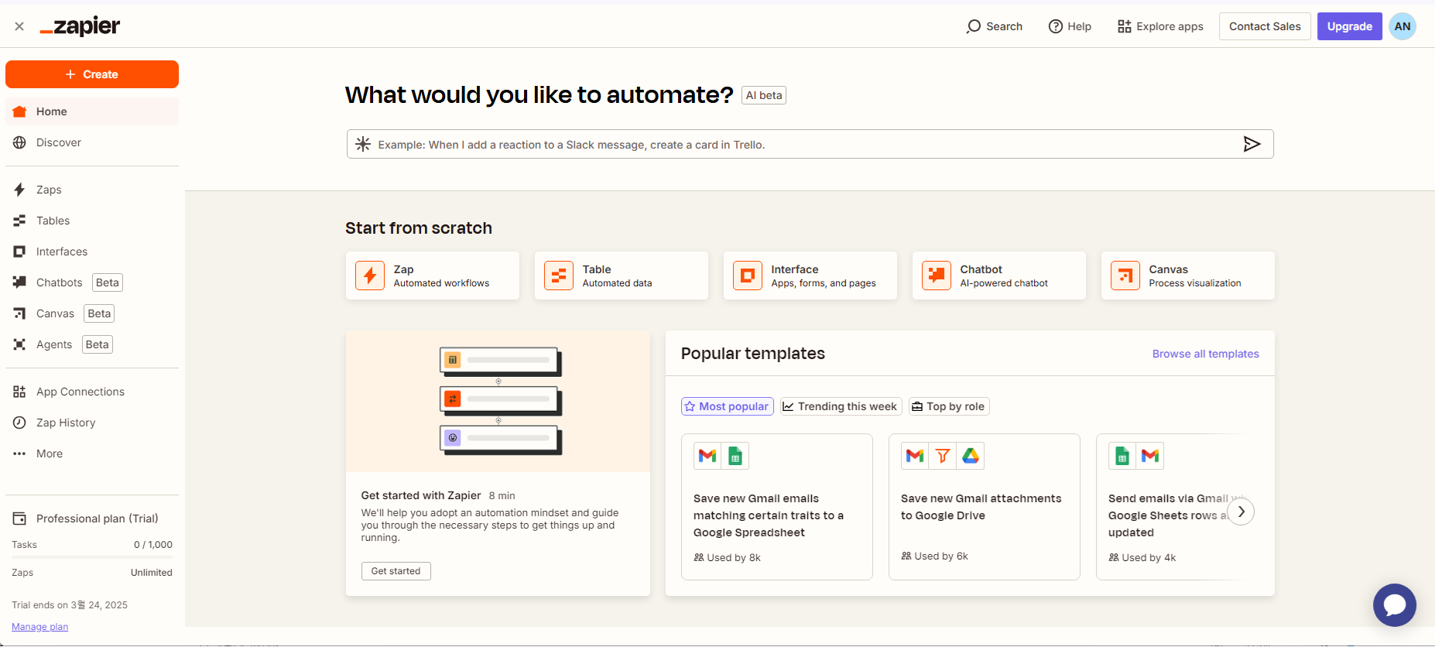Create a Table from scratch card
1435x647 pixels.
[622, 276]
